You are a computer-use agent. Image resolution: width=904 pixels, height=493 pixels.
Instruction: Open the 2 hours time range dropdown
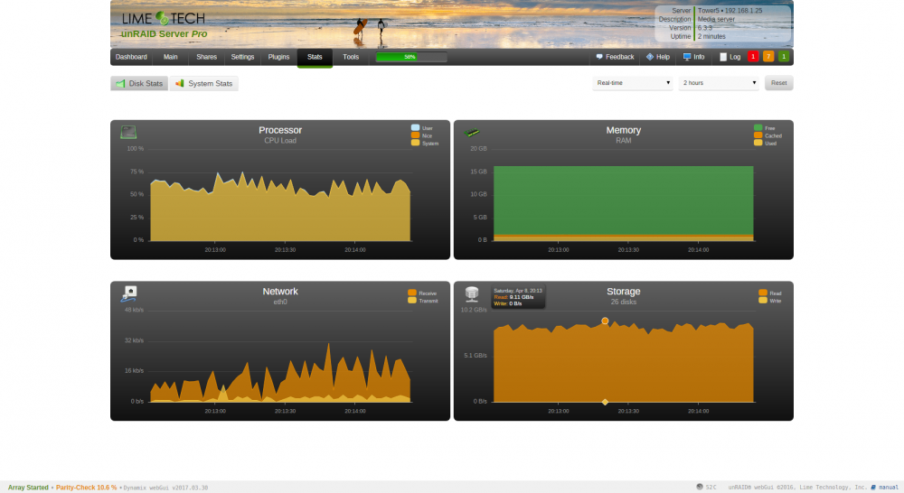[x=719, y=83]
